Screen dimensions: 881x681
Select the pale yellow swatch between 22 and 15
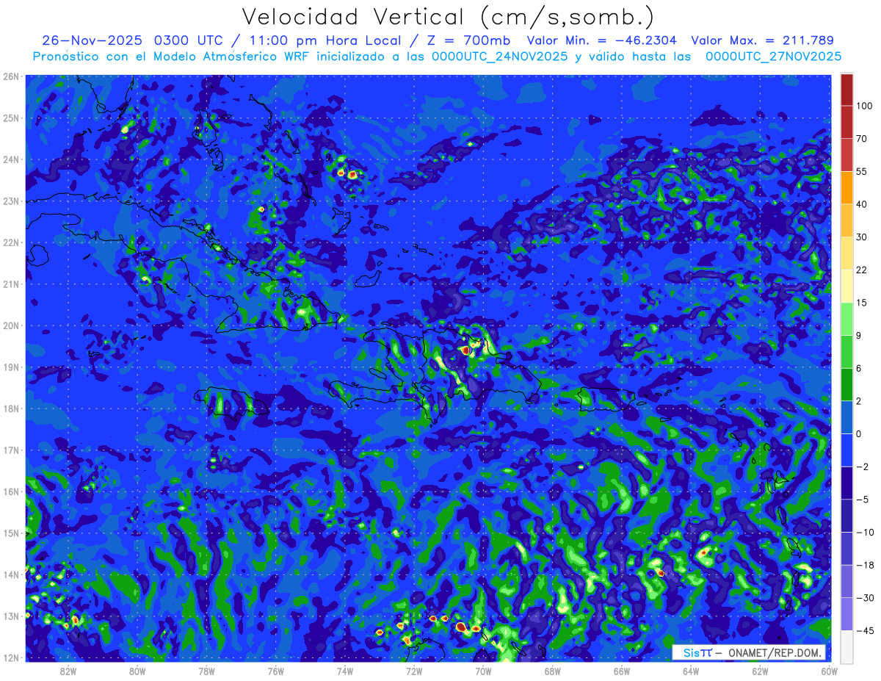click(846, 286)
